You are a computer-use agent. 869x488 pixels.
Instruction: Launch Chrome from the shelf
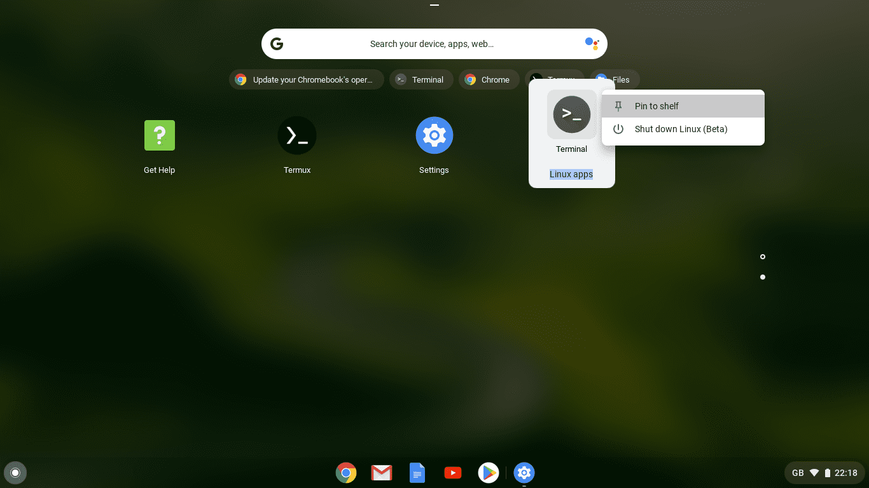click(x=345, y=473)
